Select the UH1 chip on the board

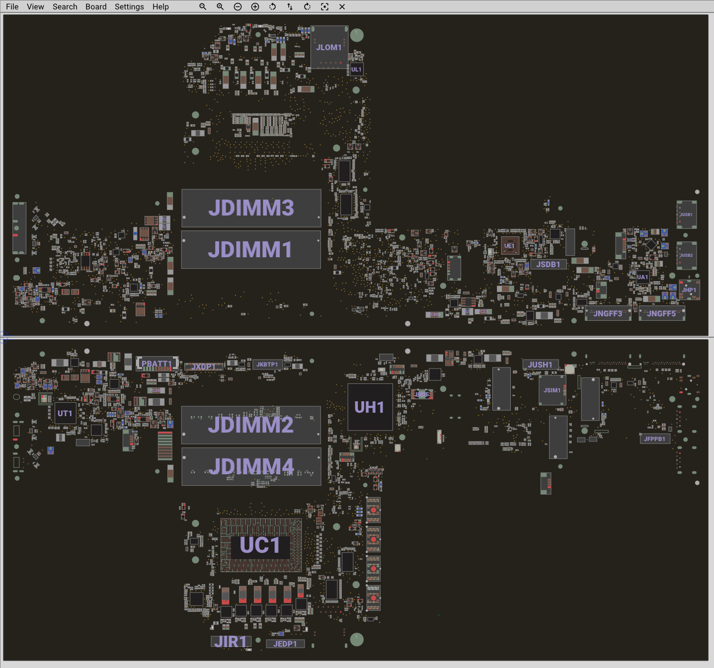(370, 407)
